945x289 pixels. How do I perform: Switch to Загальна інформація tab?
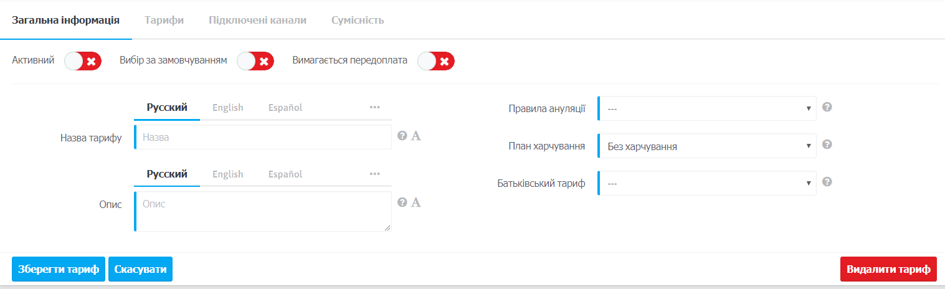(66, 20)
